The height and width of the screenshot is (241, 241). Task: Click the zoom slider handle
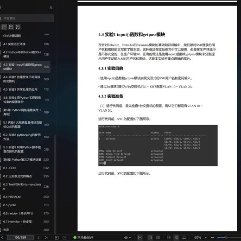pyautogui.click(x=226, y=237)
